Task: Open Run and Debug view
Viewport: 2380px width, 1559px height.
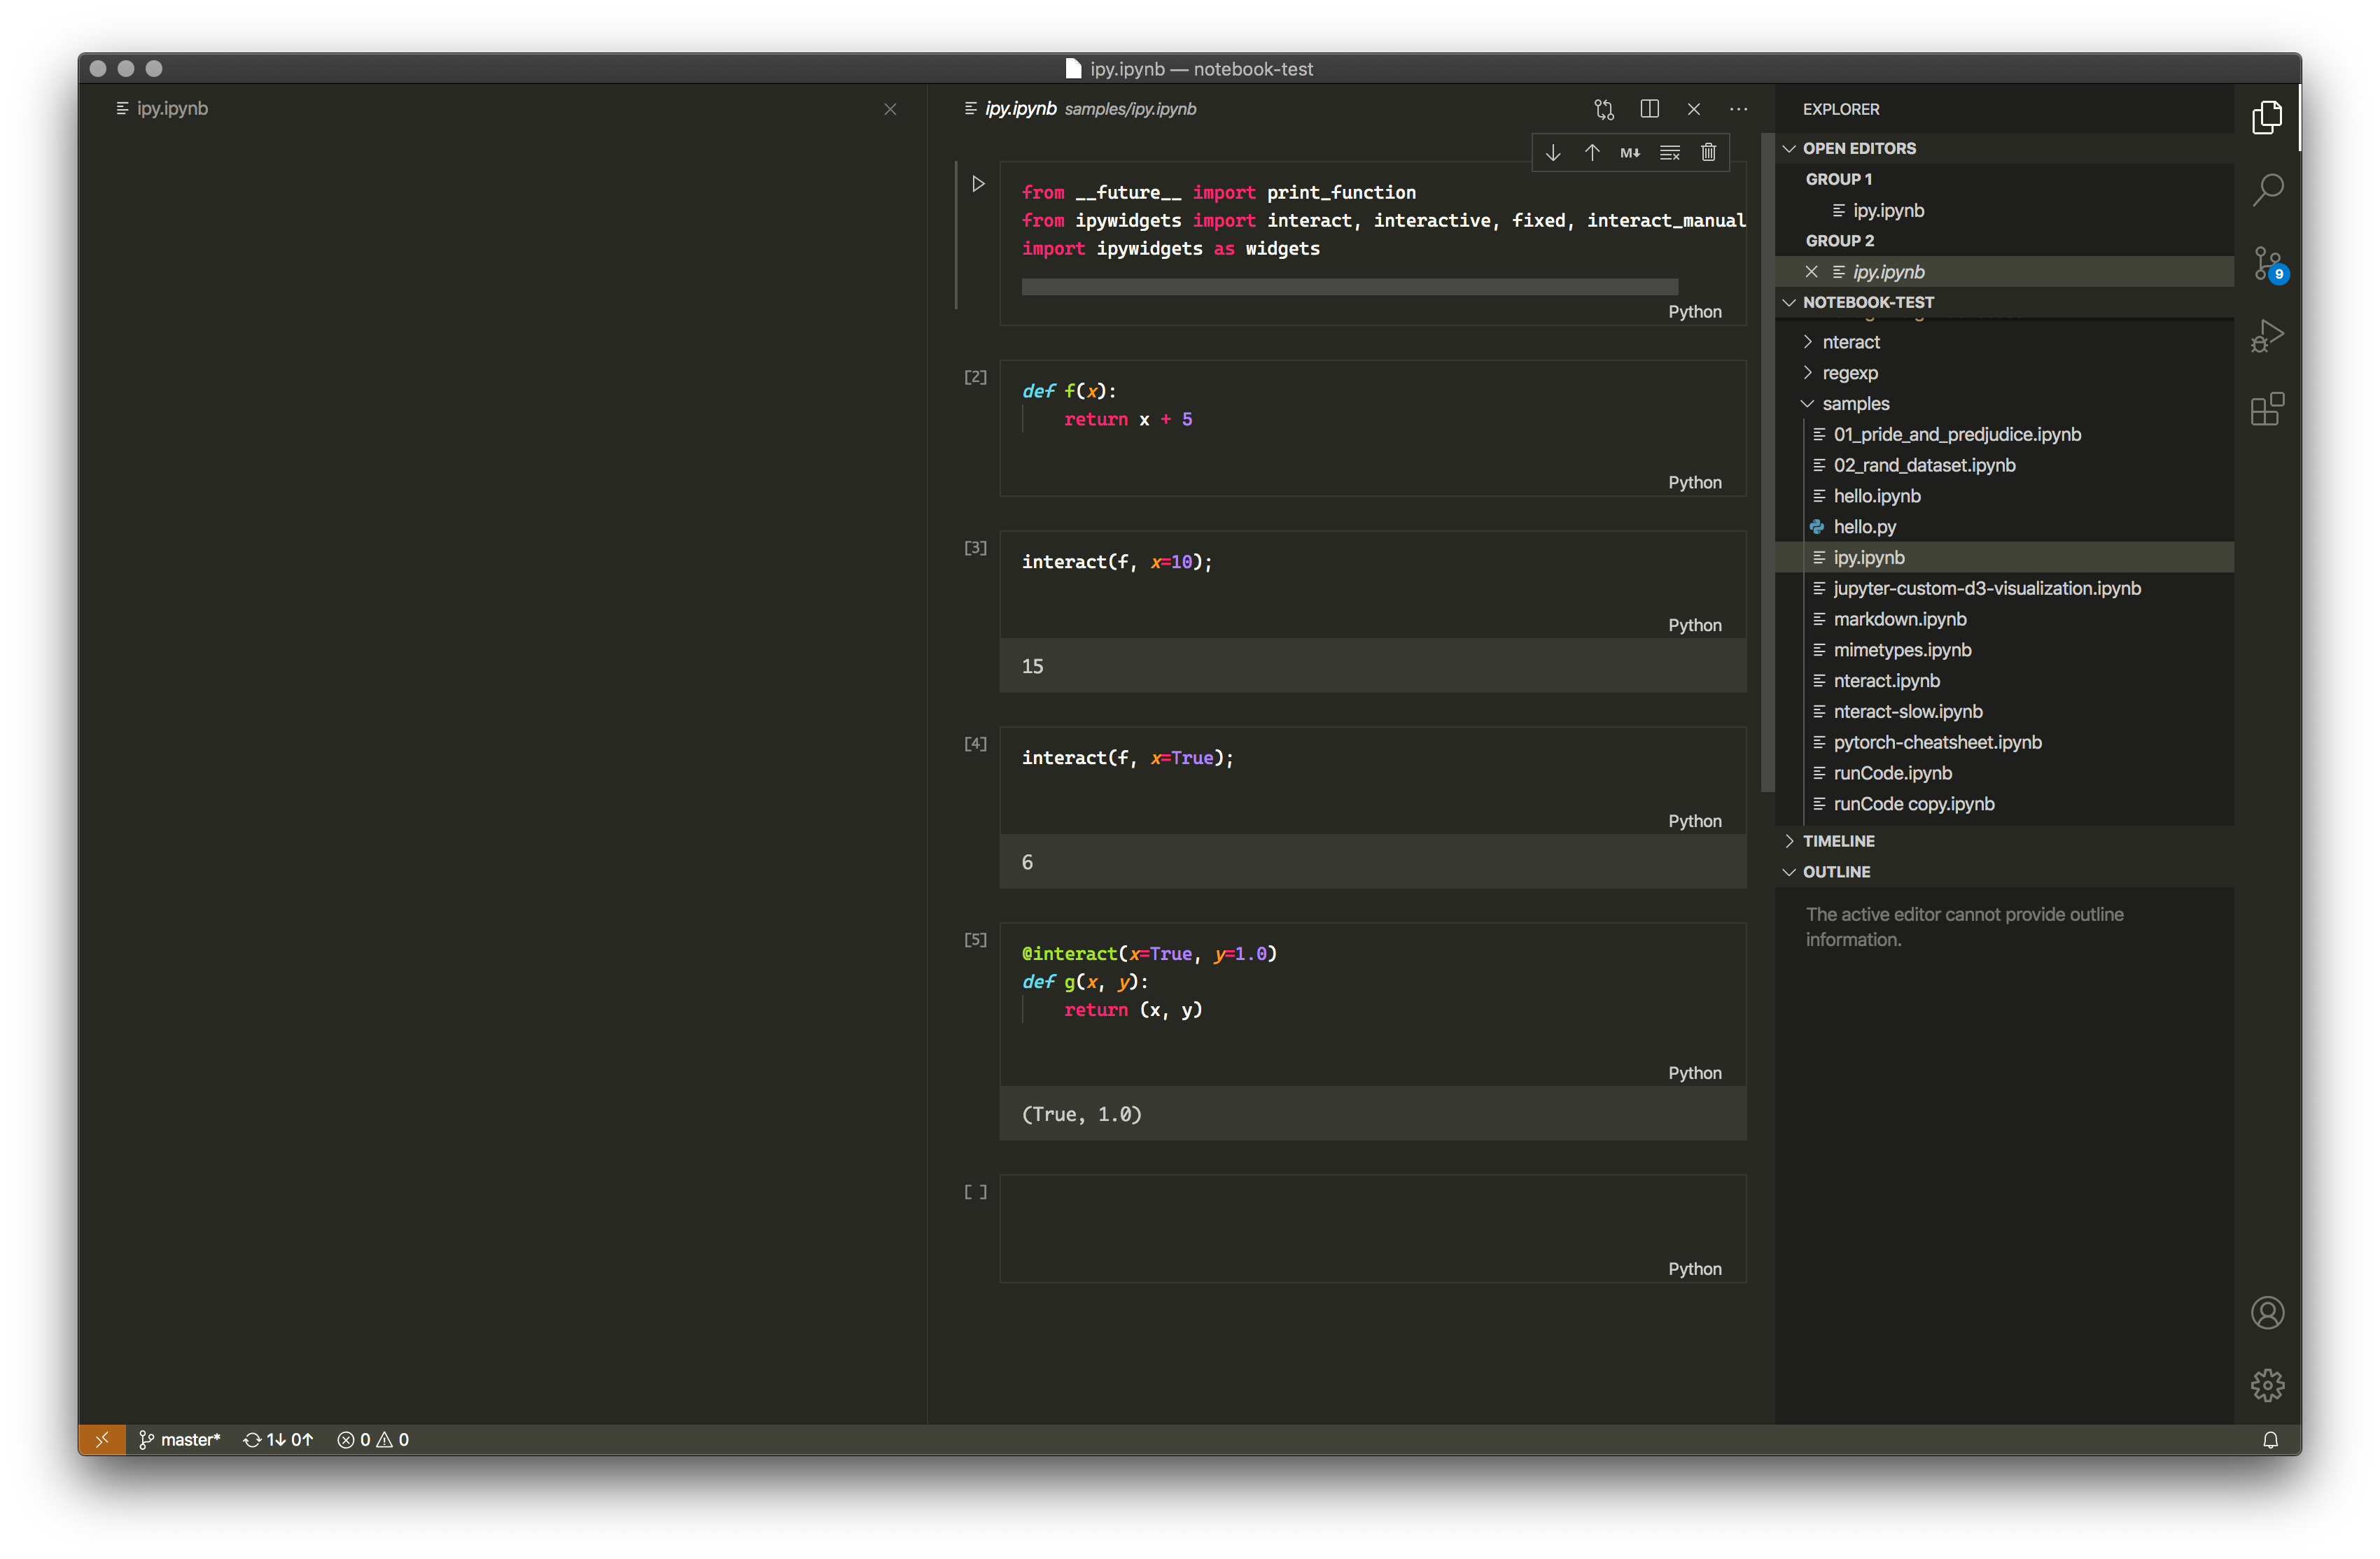Action: tap(2267, 337)
